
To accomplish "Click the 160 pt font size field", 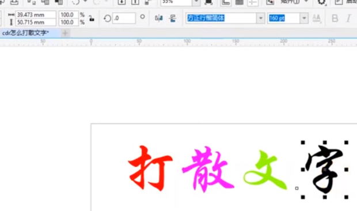I will (x=284, y=18).
